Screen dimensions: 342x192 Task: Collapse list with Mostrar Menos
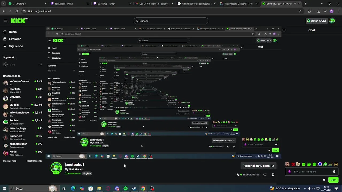click(x=34, y=161)
